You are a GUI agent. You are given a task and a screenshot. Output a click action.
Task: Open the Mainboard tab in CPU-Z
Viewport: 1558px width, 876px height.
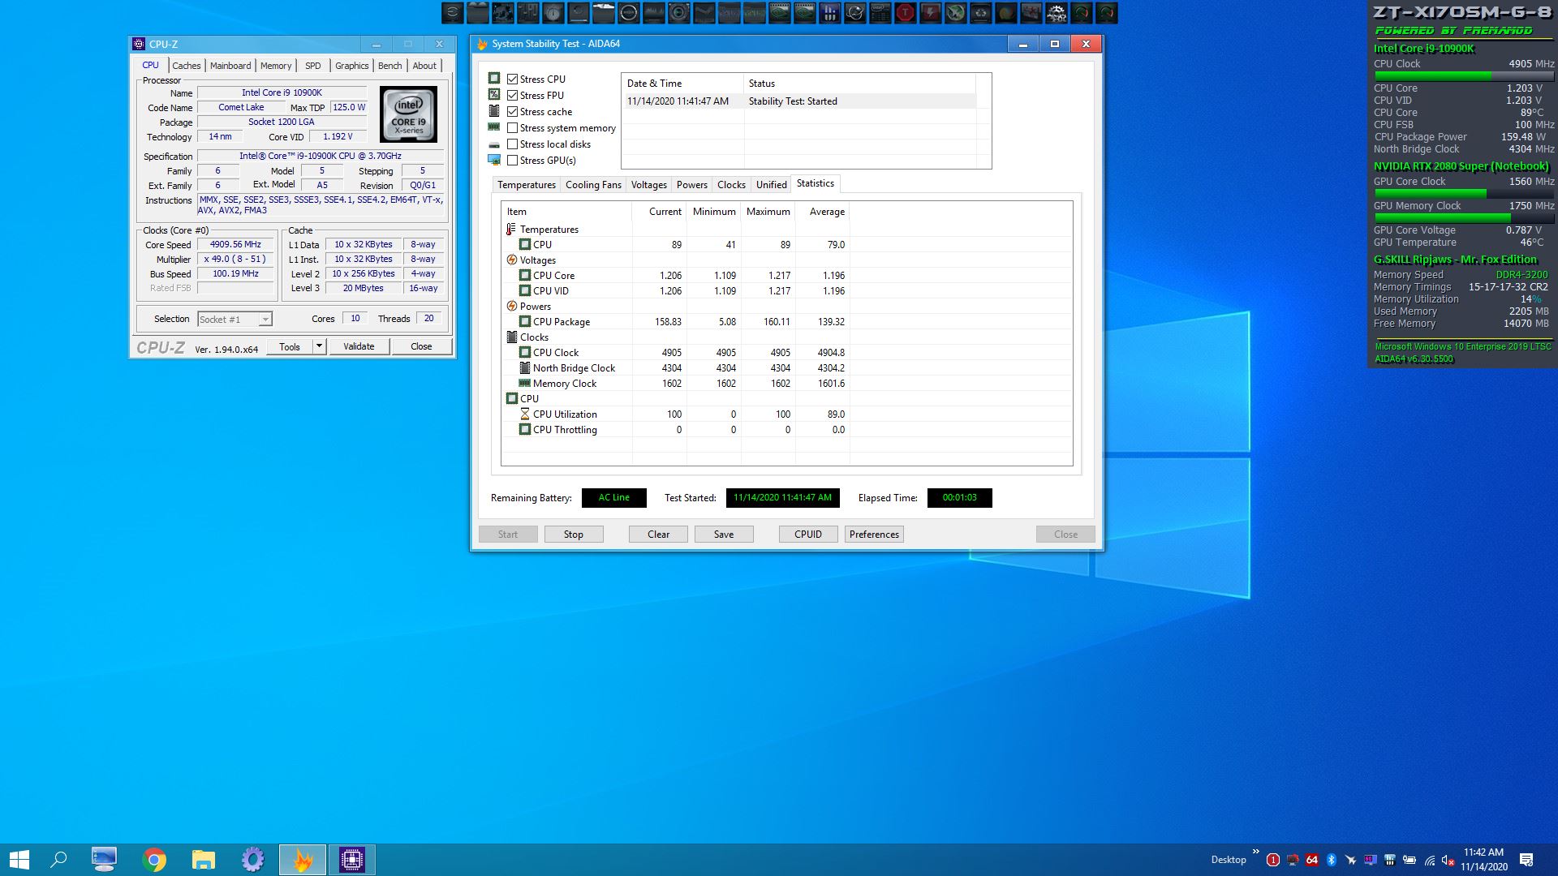(x=230, y=66)
